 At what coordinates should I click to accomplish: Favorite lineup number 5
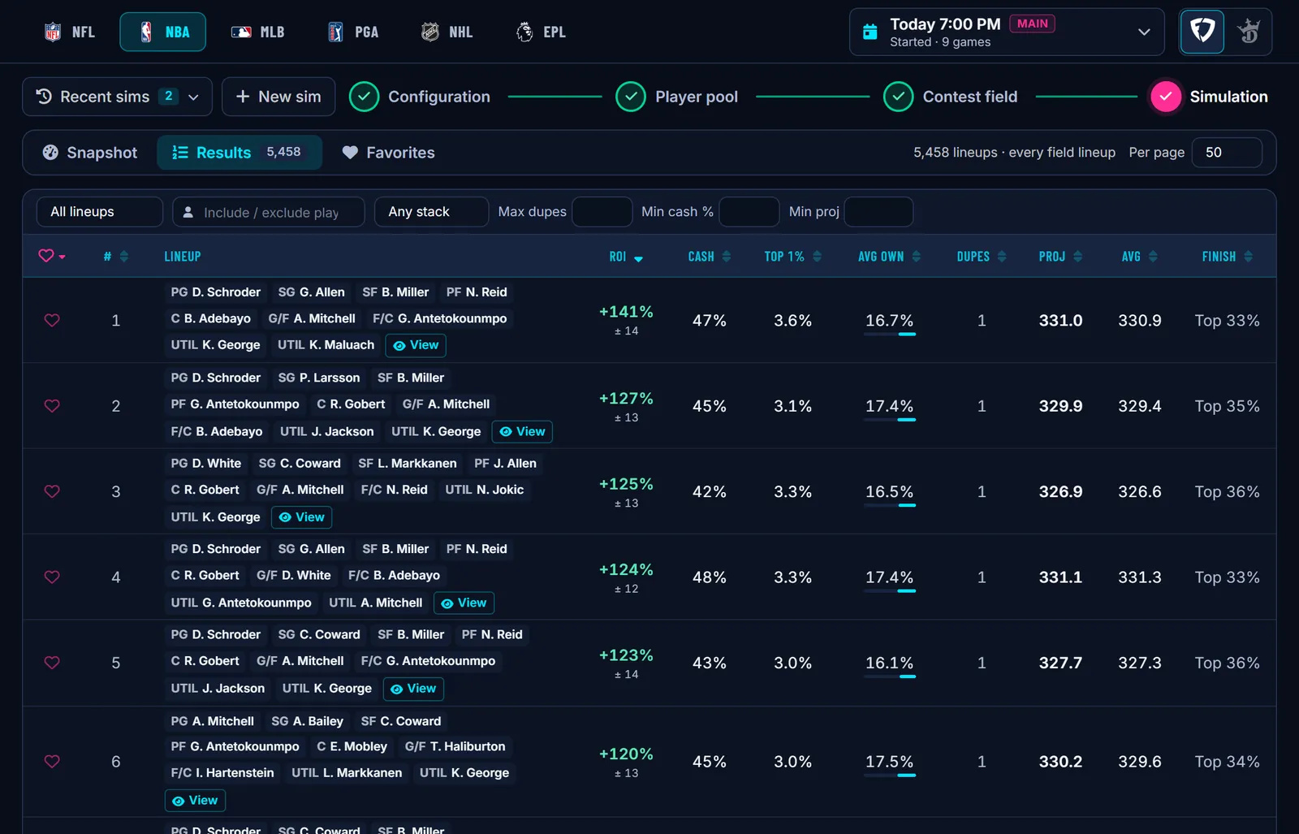52,663
